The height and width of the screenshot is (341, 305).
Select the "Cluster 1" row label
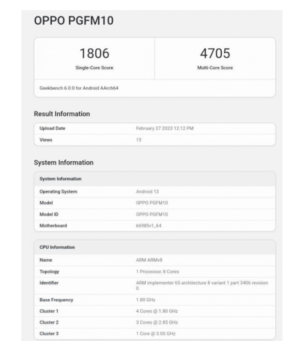pos(49,311)
